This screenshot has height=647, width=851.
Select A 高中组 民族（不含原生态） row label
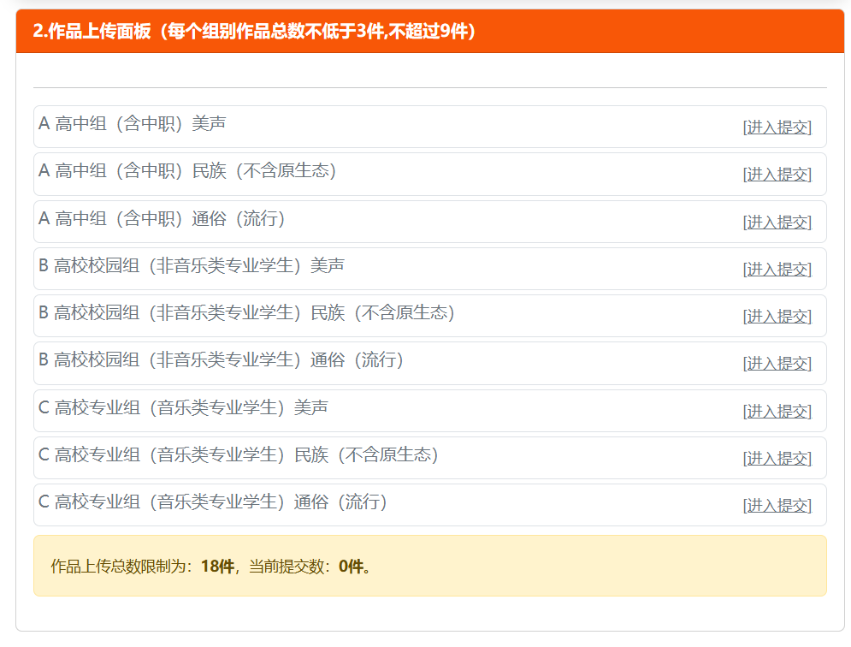click(188, 170)
